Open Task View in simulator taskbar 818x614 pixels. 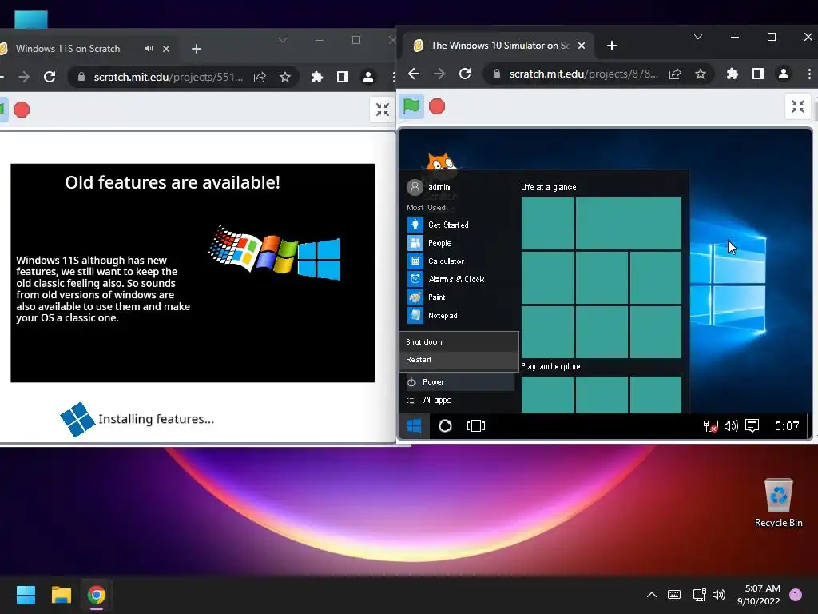(x=476, y=426)
